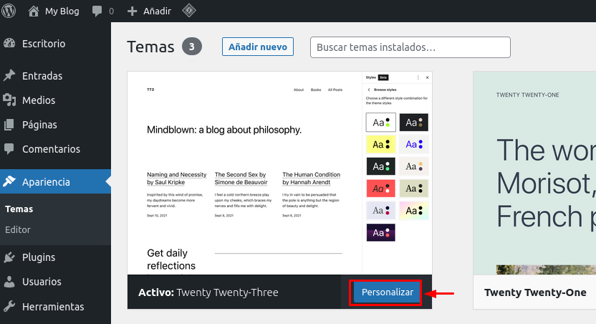Focus the Buscar temas instalados search field
Viewport: 596px width, 324px height.
coord(410,47)
